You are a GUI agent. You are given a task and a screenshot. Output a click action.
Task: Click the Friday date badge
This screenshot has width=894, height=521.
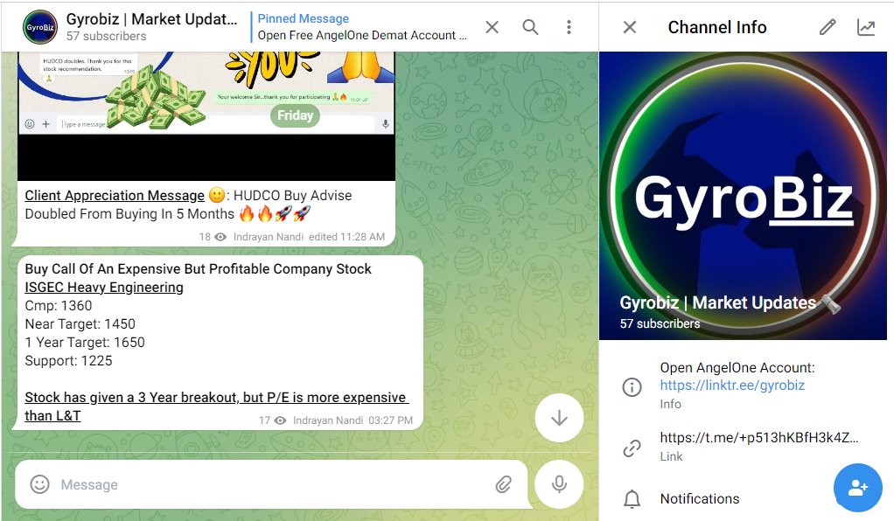click(295, 115)
